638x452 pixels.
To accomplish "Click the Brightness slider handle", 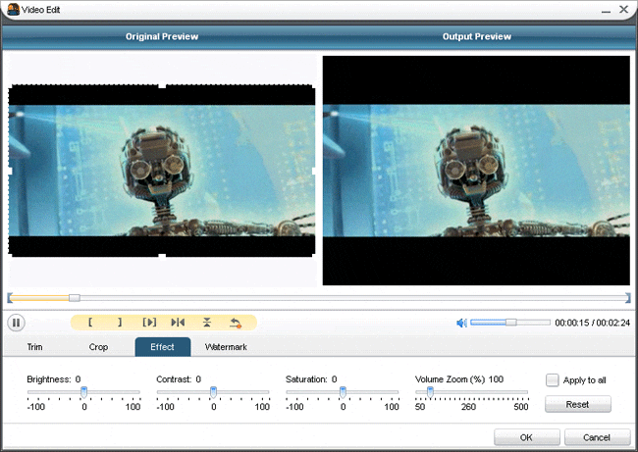I will [83, 392].
